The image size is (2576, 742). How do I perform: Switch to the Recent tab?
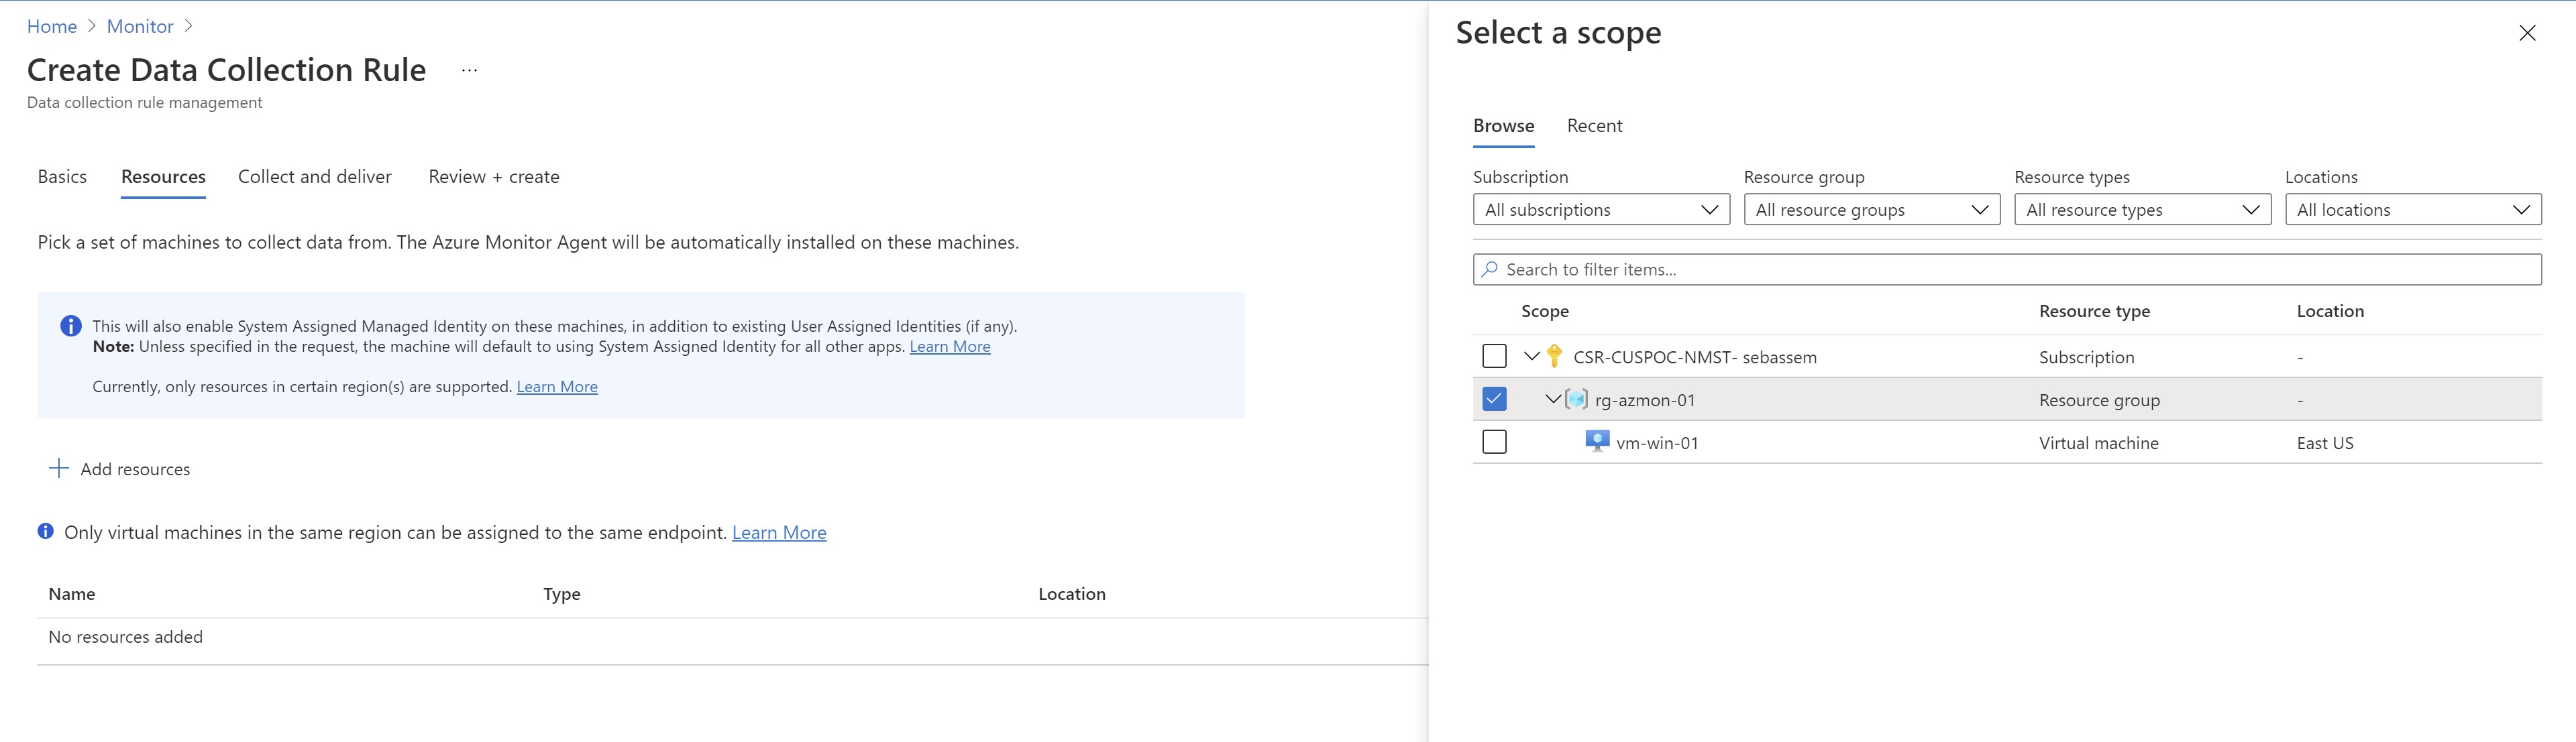tap(1594, 126)
